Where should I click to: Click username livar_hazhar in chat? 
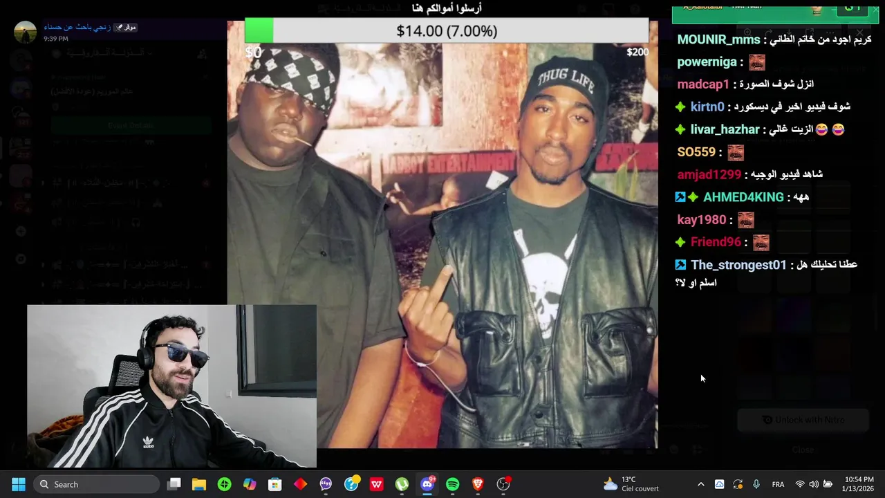[x=725, y=129]
